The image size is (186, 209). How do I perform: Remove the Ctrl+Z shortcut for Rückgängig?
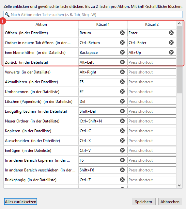[x=122, y=180]
